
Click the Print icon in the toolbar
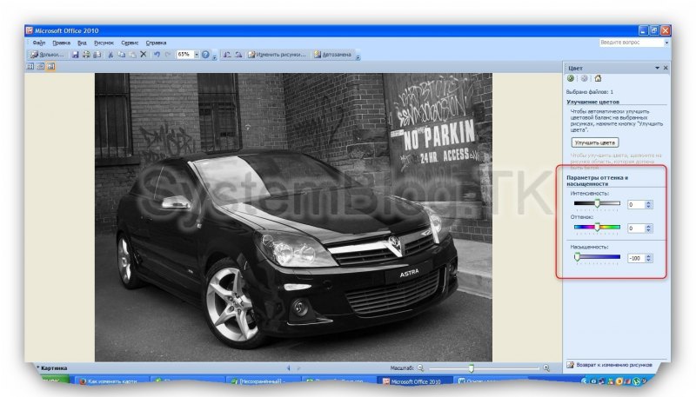(86, 55)
